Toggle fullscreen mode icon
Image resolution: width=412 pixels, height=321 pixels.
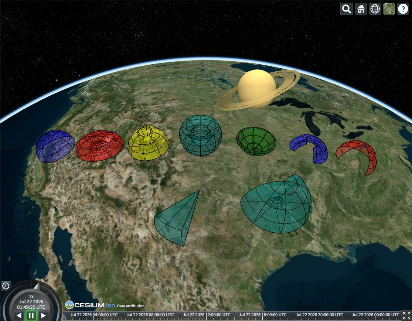coord(406,315)
